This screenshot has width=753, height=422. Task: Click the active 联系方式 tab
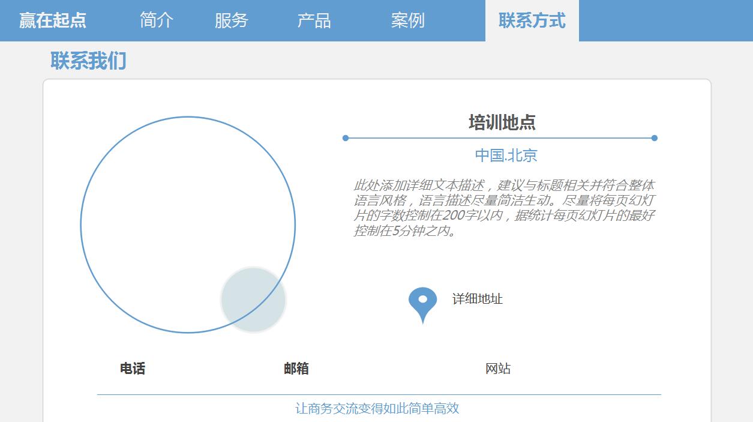click(532, 20)
